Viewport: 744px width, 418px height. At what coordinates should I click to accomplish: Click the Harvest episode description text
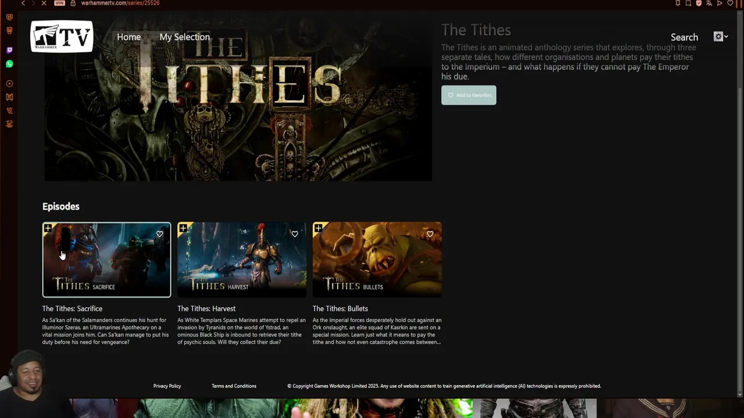point(241,331)
